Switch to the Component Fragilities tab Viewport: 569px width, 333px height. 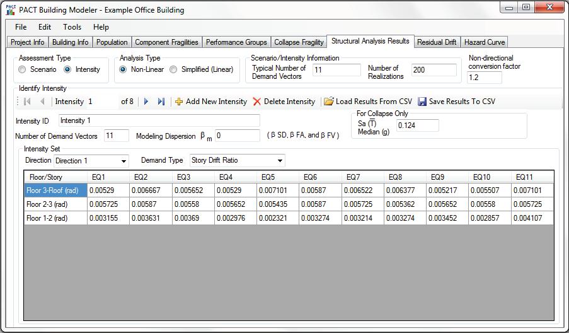click(x=166, y=42)
